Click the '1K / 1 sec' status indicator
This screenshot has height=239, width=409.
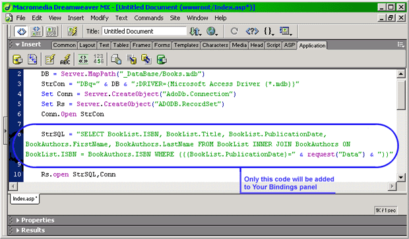point(386,210)
